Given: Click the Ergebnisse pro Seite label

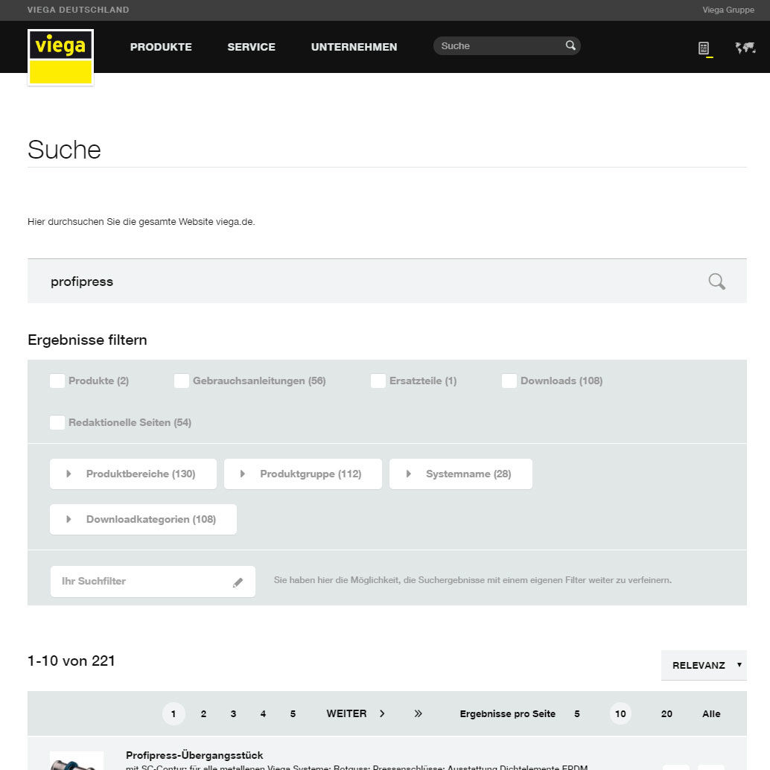Looking at the screenshot, I should [507, 713].
